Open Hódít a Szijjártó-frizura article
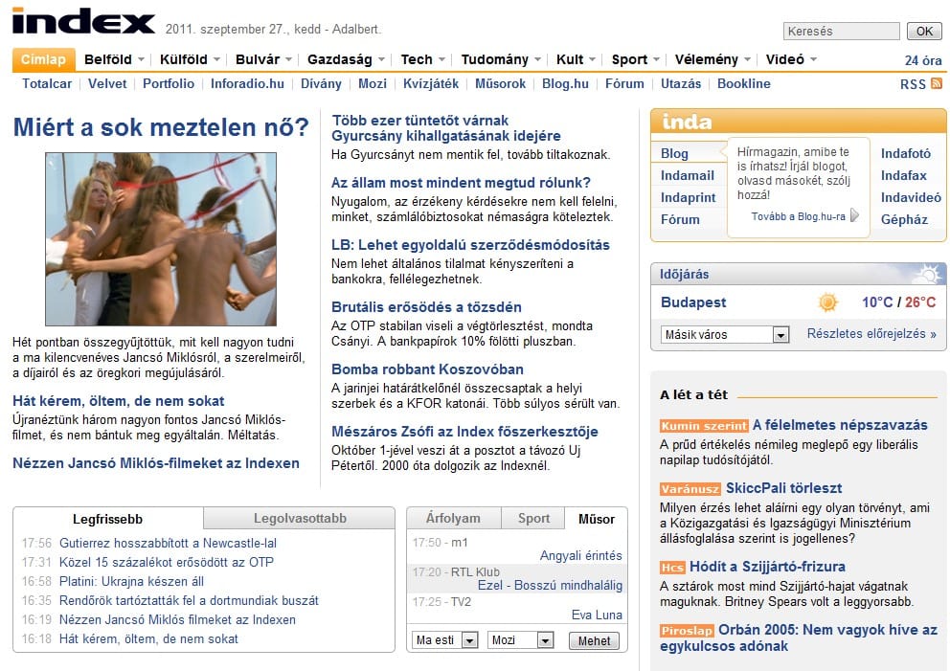 click(767, 567)
